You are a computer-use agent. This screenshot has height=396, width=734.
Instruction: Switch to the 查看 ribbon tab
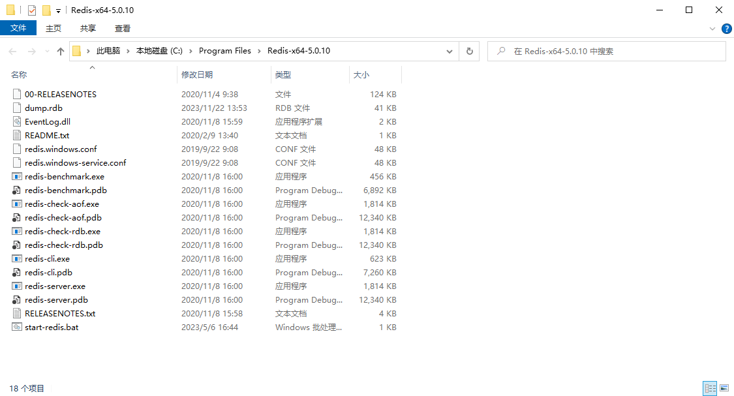click(x=123, y=28)
